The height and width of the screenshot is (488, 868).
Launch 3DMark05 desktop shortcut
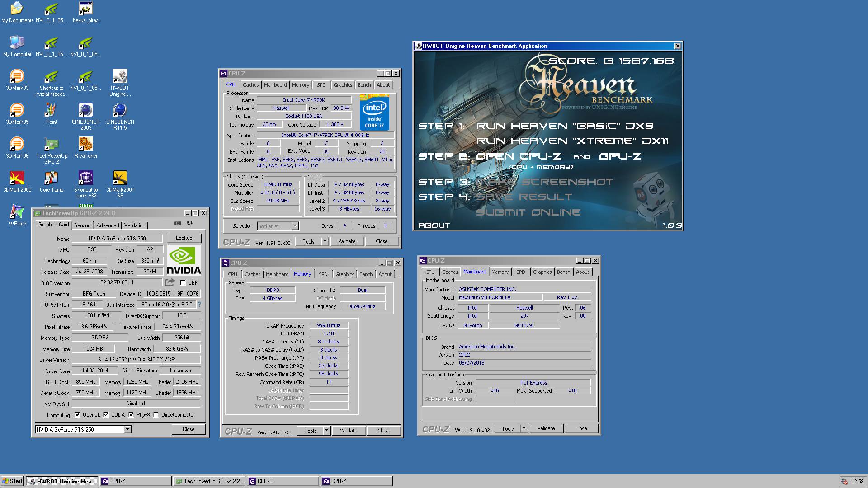(17, 114)
